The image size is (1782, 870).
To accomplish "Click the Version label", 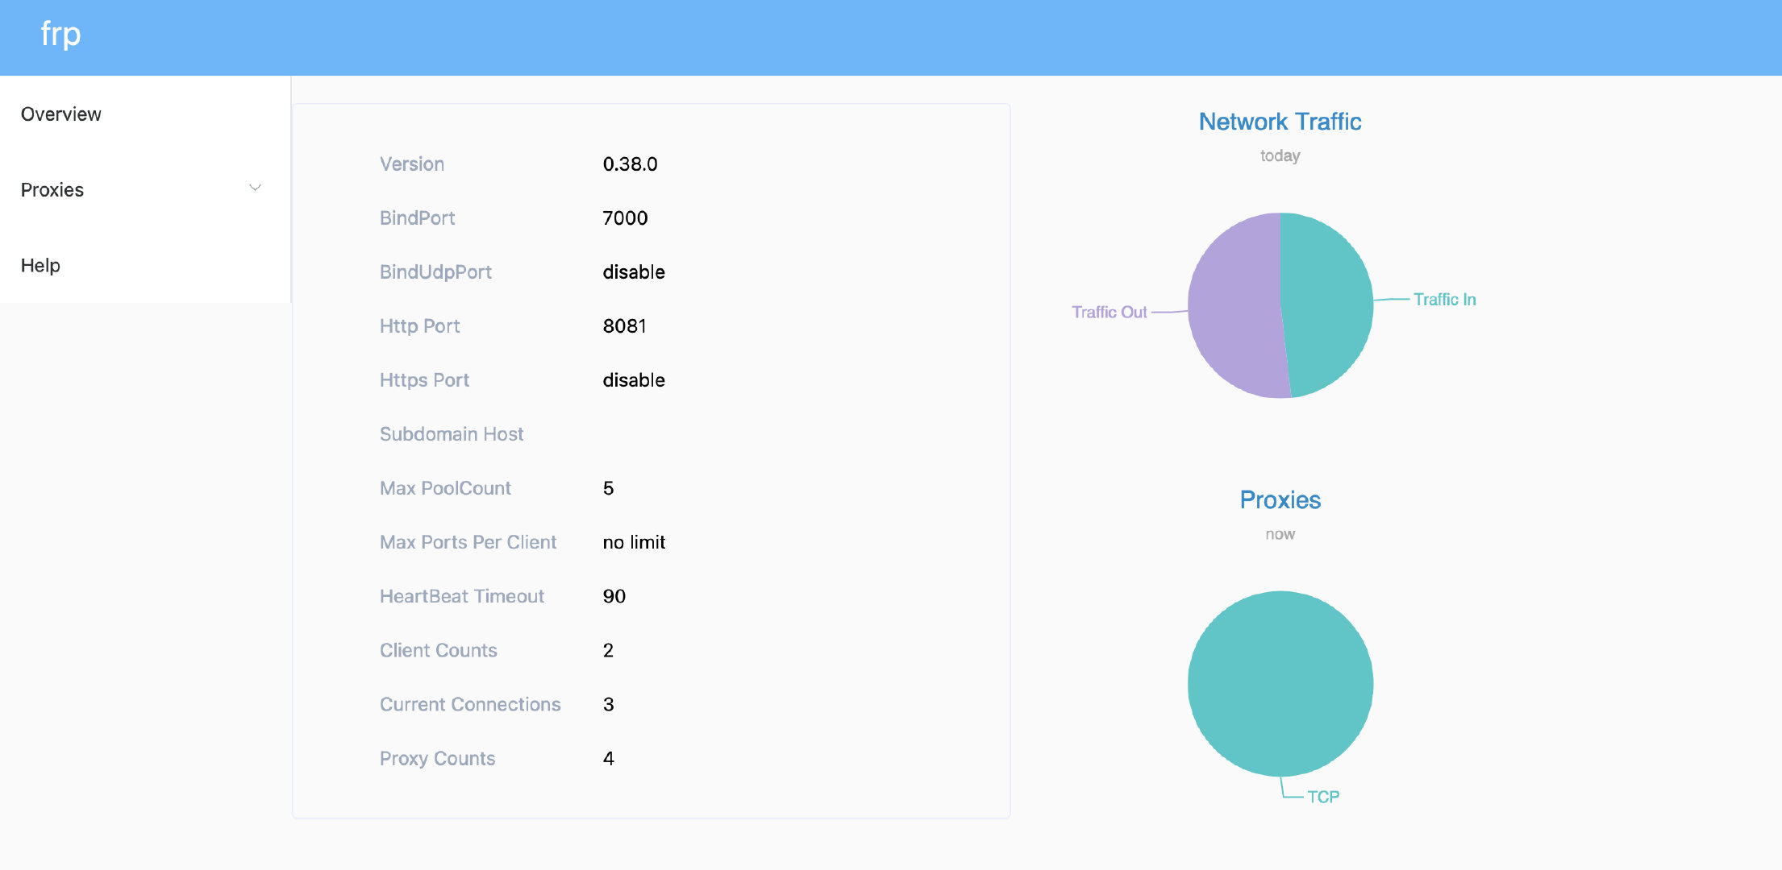I will (x=412, y=164).
